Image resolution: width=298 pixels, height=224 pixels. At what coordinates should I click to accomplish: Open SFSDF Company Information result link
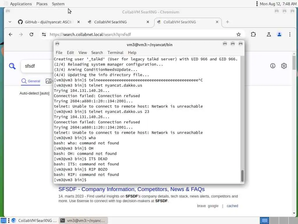[x=132, y=189]
